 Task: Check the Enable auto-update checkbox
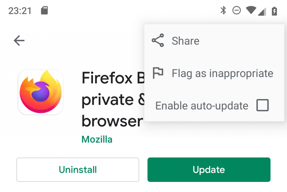262,105
